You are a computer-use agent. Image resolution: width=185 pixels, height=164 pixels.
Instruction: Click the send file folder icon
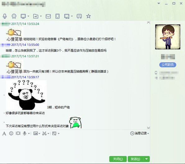[x=36, y=16]
